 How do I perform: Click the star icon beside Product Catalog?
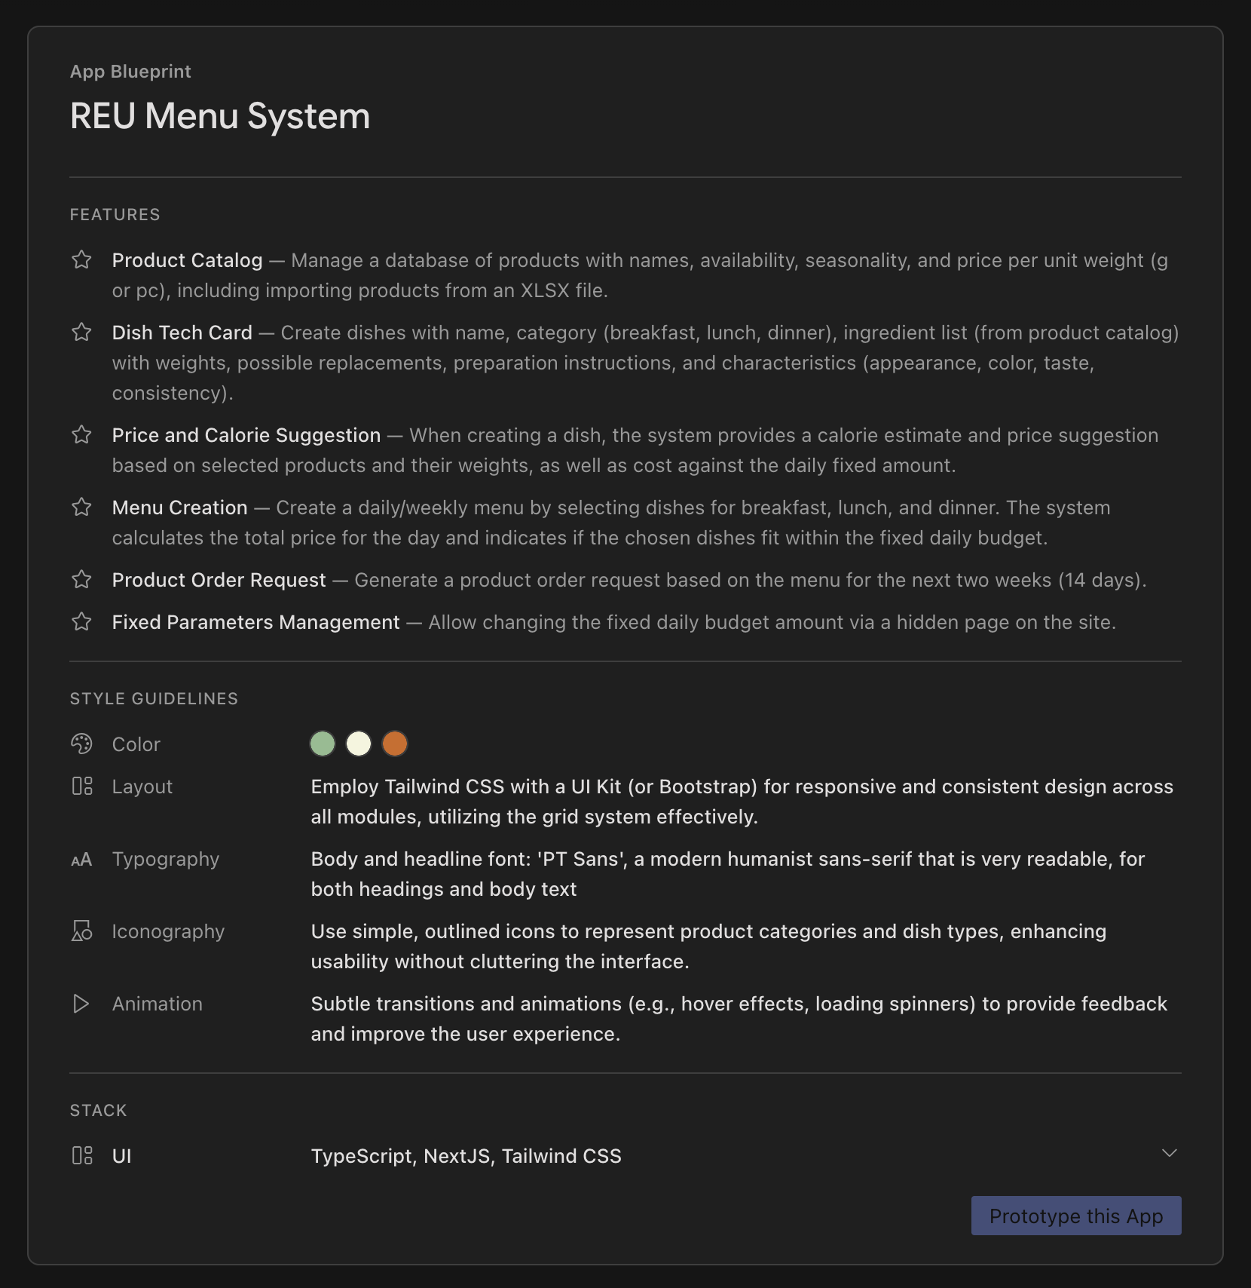click(81, 260)
